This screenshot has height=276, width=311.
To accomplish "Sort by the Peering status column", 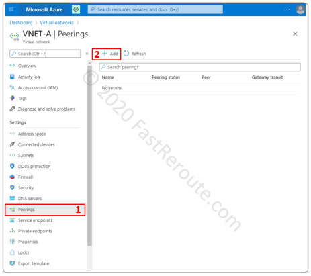I will point(166,77).
